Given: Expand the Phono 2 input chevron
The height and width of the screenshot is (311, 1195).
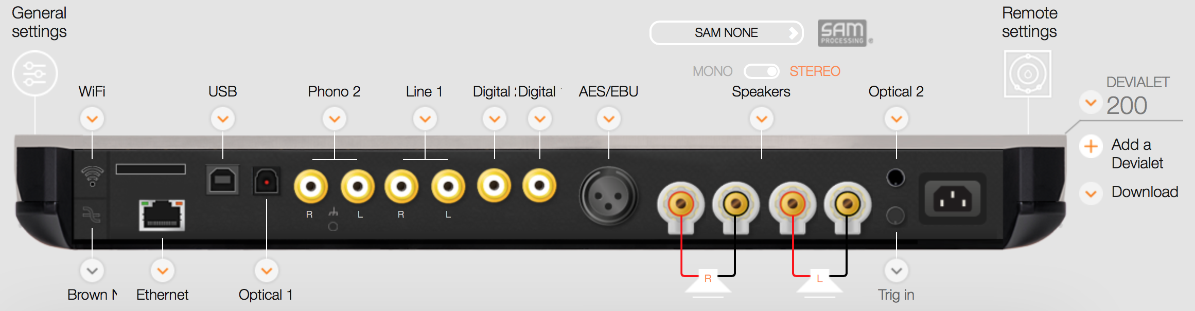Looking at the screenshot, I should tap(335, 119).
